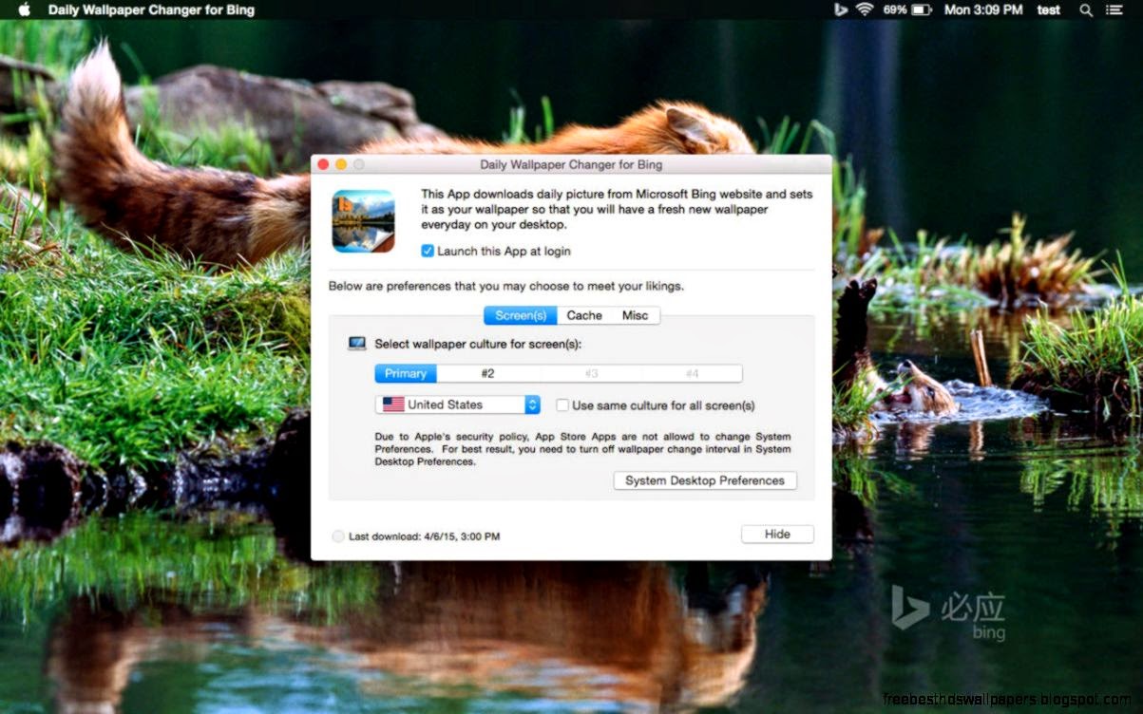Click the battery status icon
The width and height of the screenshot is (1143, 714).
921,9
